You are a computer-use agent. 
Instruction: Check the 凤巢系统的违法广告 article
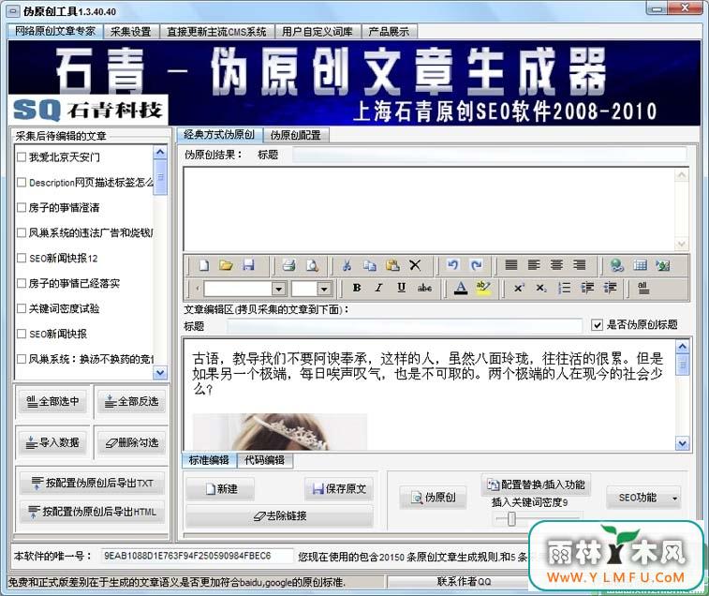coord(22,233)
